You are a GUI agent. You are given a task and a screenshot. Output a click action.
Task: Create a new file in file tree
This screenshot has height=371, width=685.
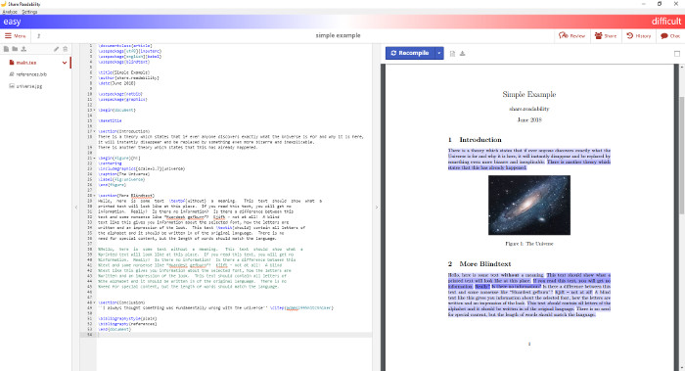tap(6, 49)
